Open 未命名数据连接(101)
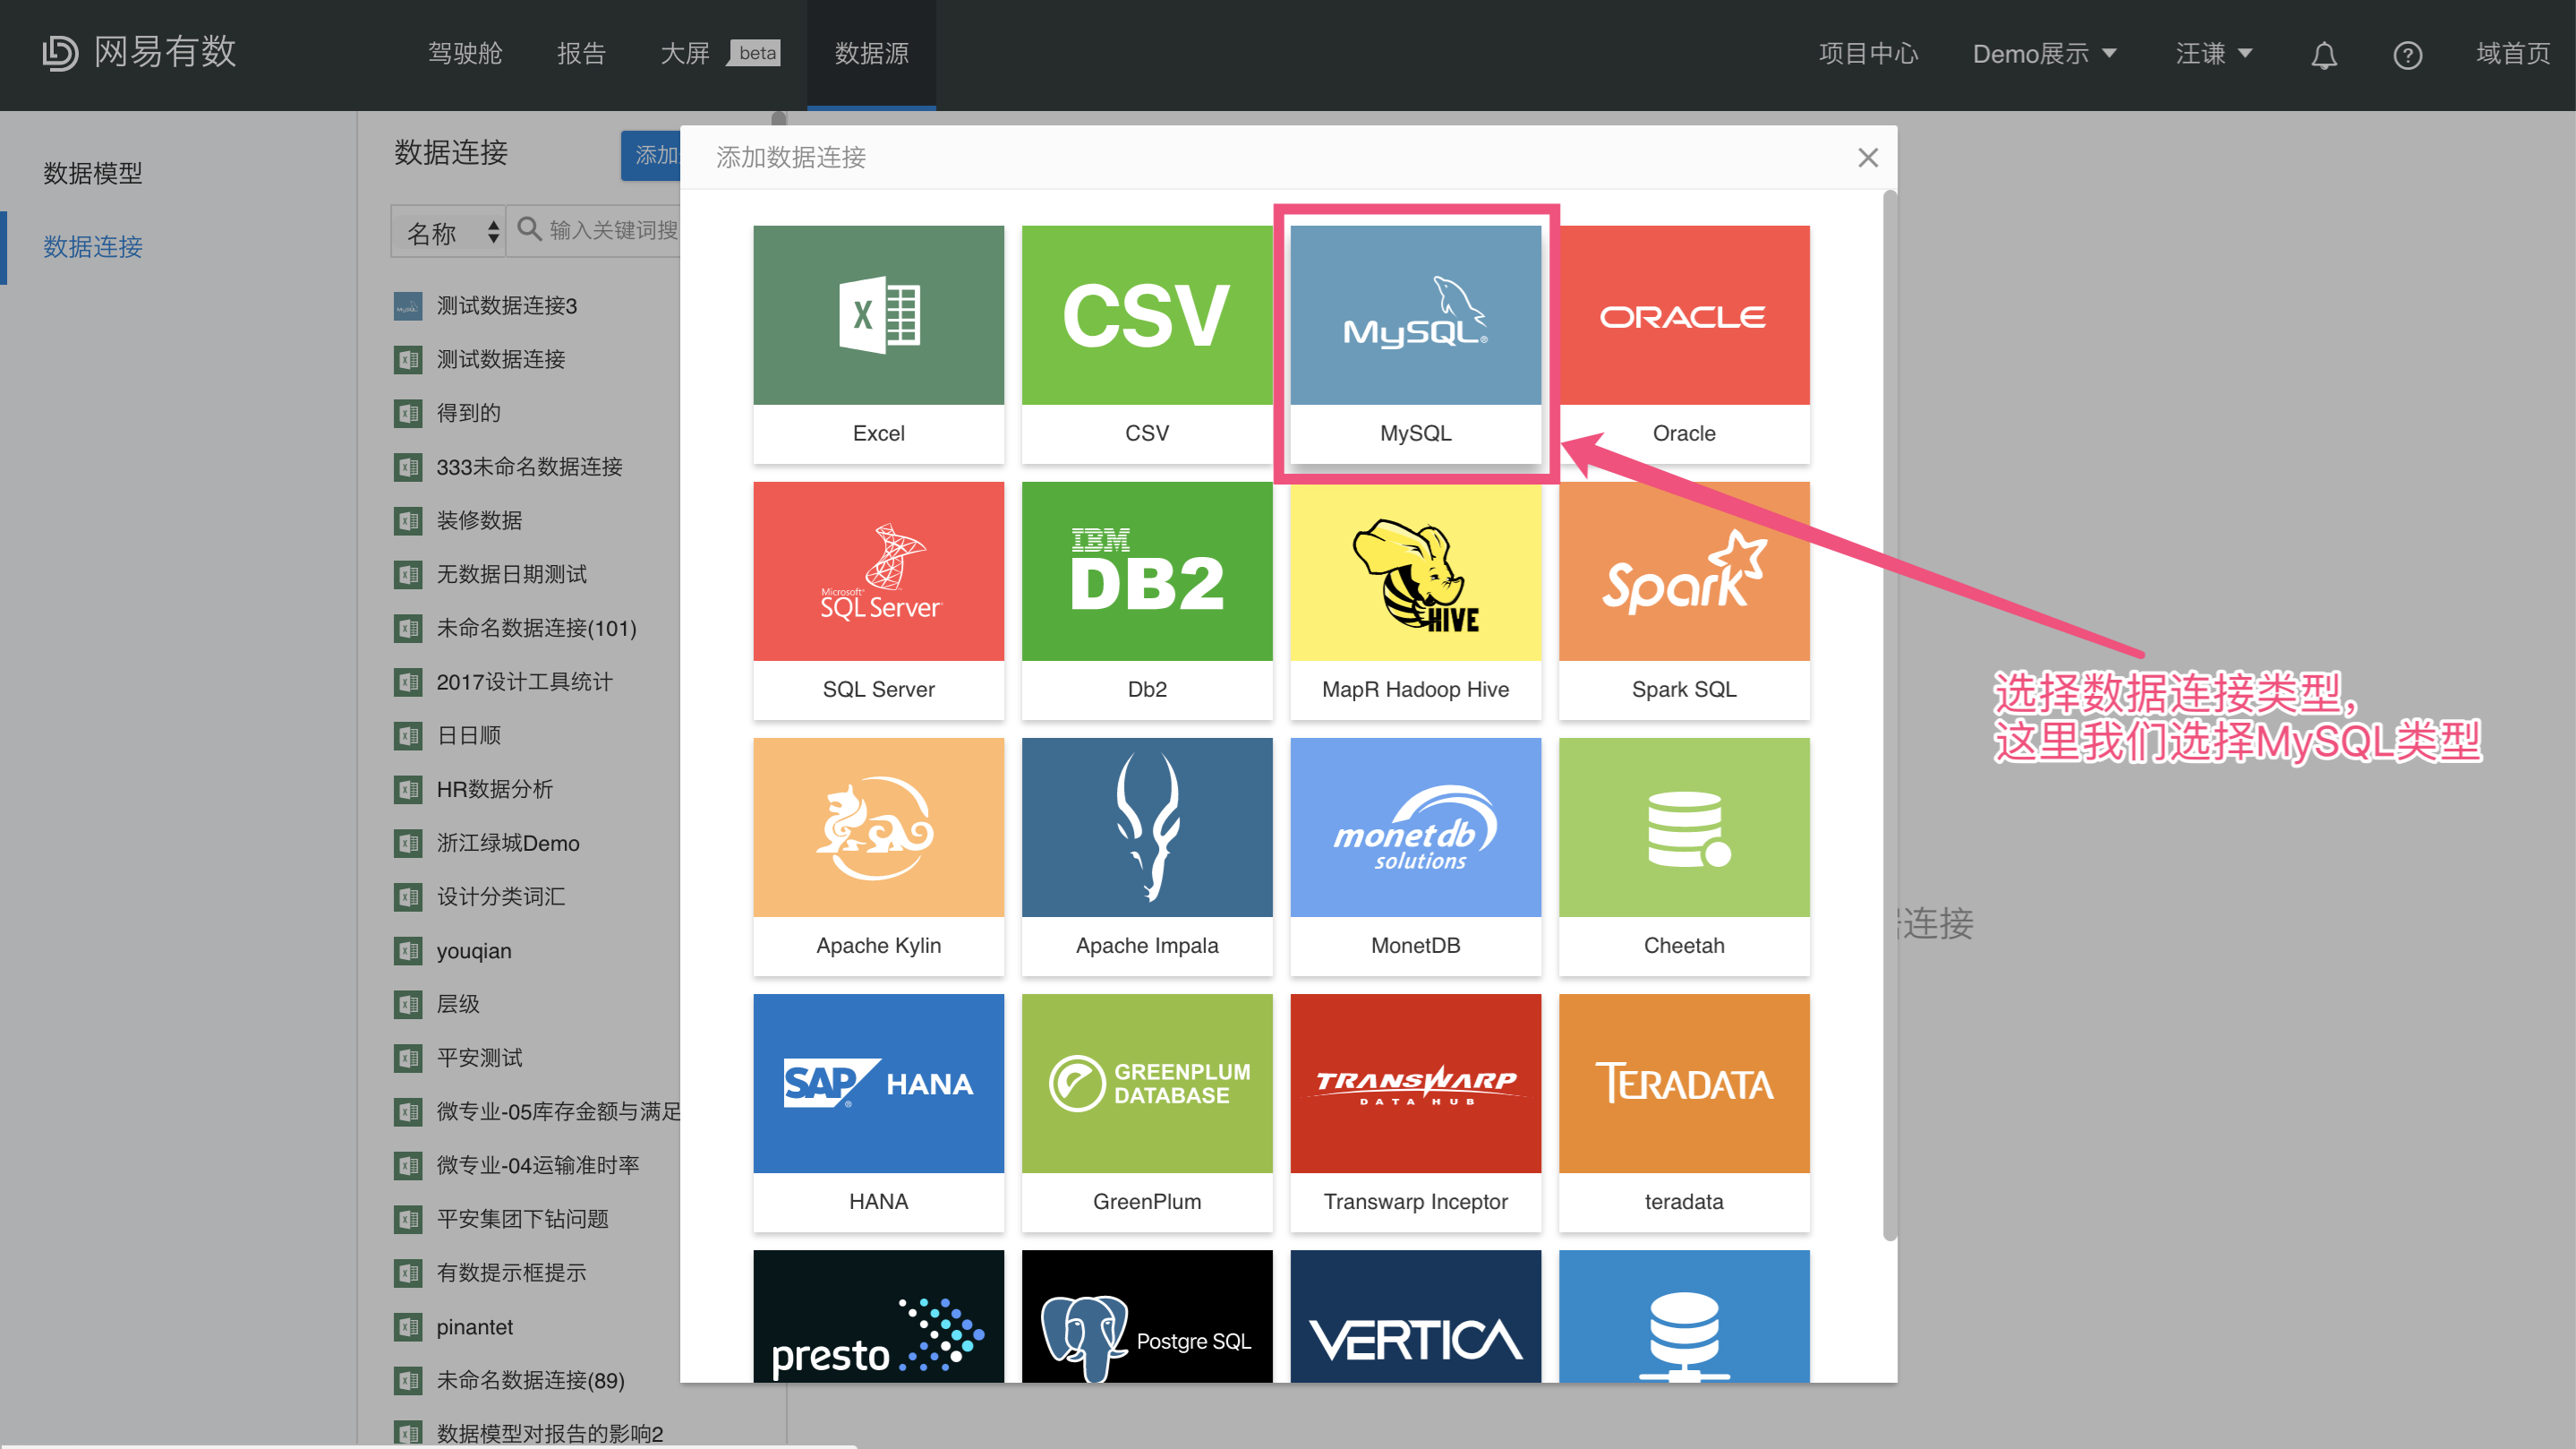 click(536, 629)
